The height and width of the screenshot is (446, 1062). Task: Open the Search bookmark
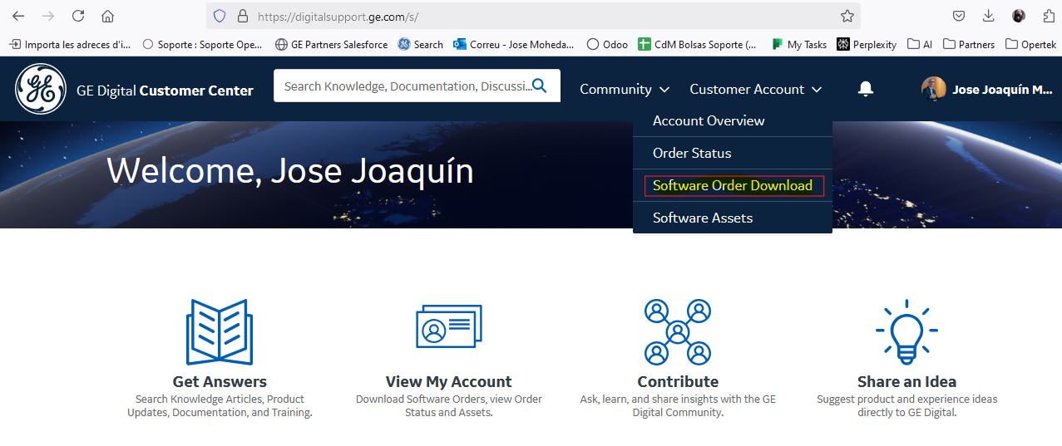tap(420, 44)
